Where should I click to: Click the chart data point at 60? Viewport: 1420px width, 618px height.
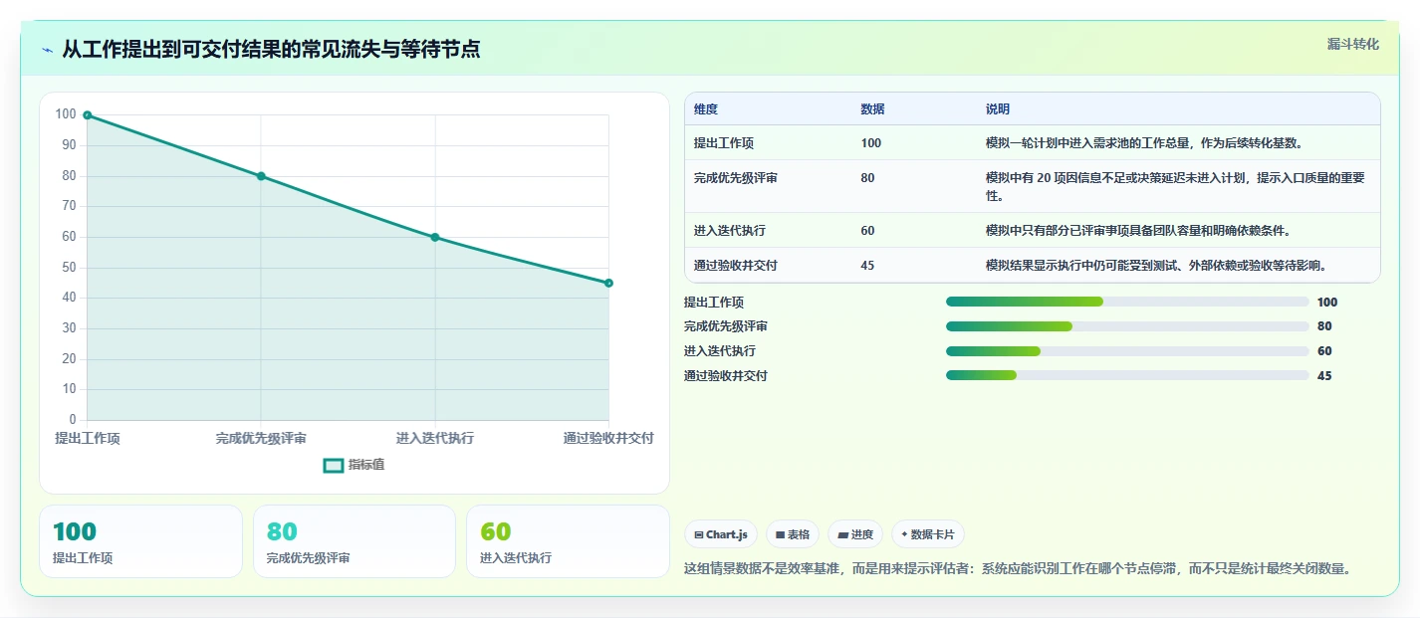coord(435,237)
